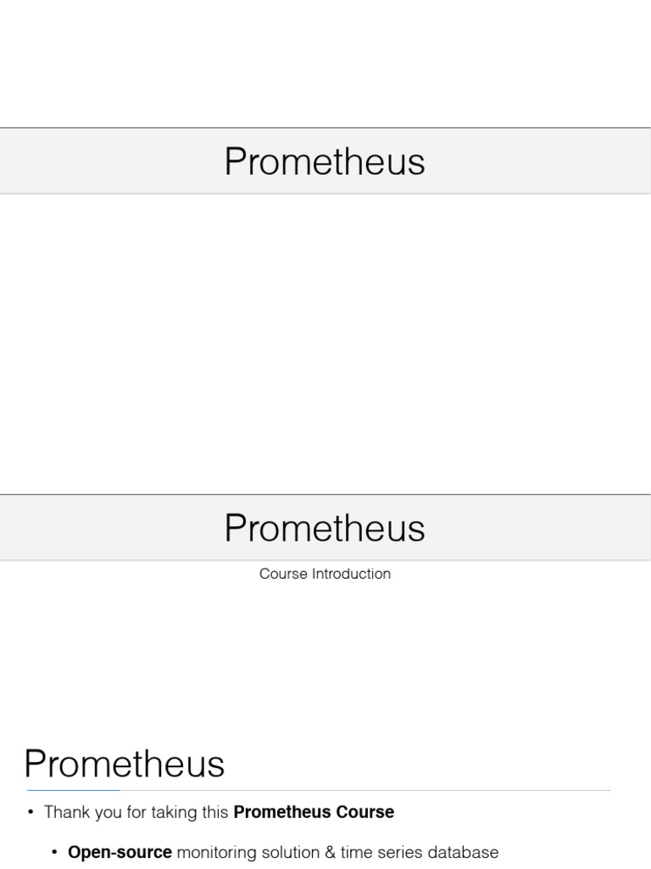This screenshot has height=869, width=651.
Task: Select the Course Introduction subtitle
Action: click(x=325, y=574)
